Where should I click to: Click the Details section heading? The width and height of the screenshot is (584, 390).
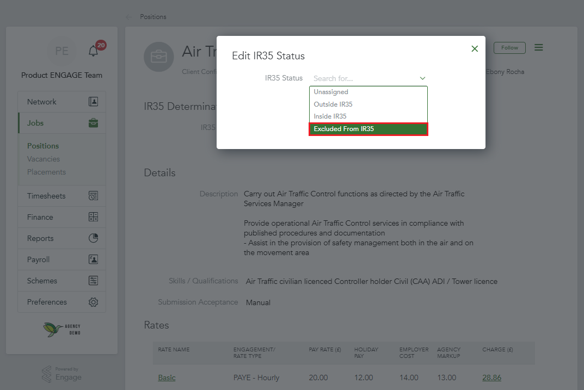coord(160,172)
